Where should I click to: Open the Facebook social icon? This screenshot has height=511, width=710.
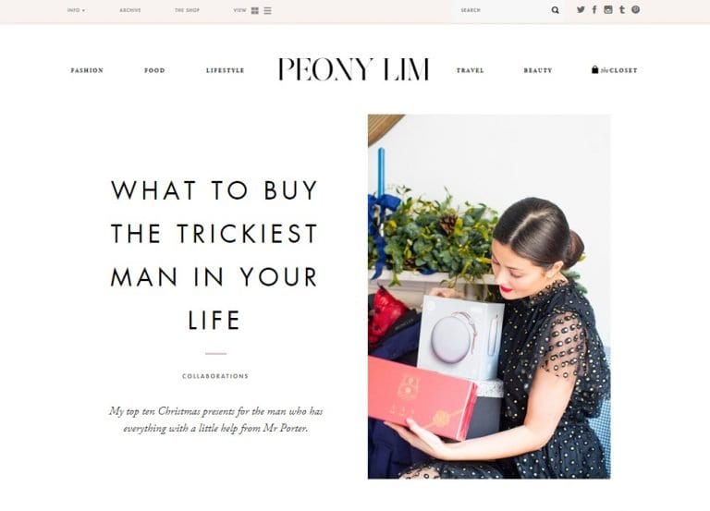[x=594, y=9]
